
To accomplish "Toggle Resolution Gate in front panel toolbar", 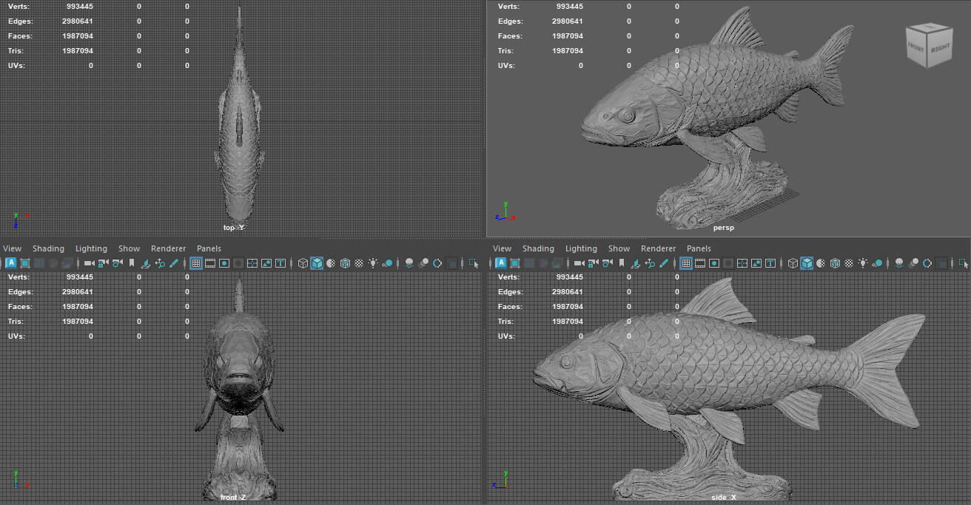I will 224,262.
